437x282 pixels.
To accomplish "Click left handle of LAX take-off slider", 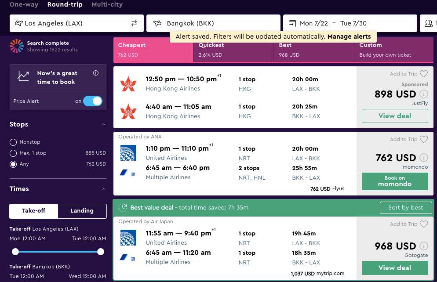I will pyautogui.click(x=15, y=252).
